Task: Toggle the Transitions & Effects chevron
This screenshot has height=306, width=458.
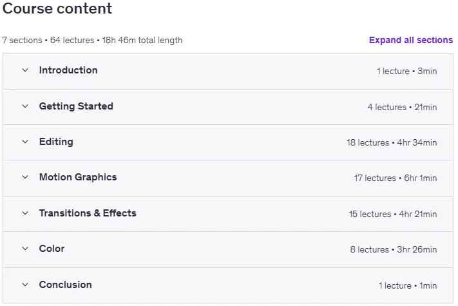Action: 25,213
